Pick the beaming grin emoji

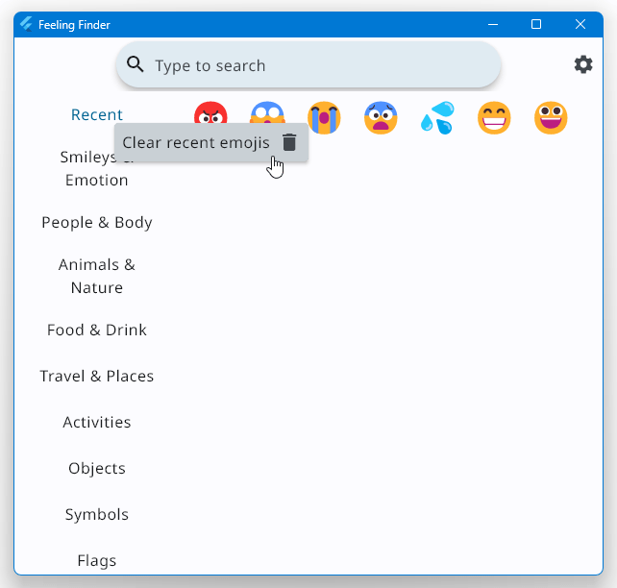click(x=494, y=117)
